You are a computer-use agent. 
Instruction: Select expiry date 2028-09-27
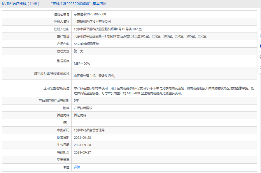point(83,152)
